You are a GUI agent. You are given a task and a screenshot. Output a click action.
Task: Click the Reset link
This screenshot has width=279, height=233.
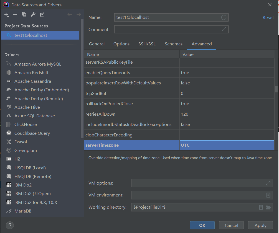(x=268, y=18)
